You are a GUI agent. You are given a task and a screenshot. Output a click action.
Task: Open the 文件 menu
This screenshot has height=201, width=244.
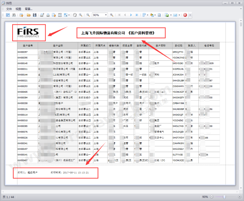point(9,9)
